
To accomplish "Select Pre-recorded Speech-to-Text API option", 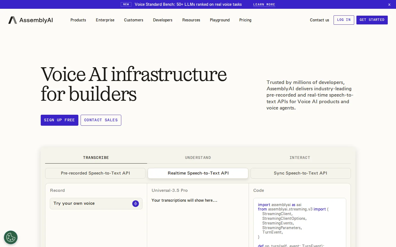I will pyautogui.click(x=95, y=173).
